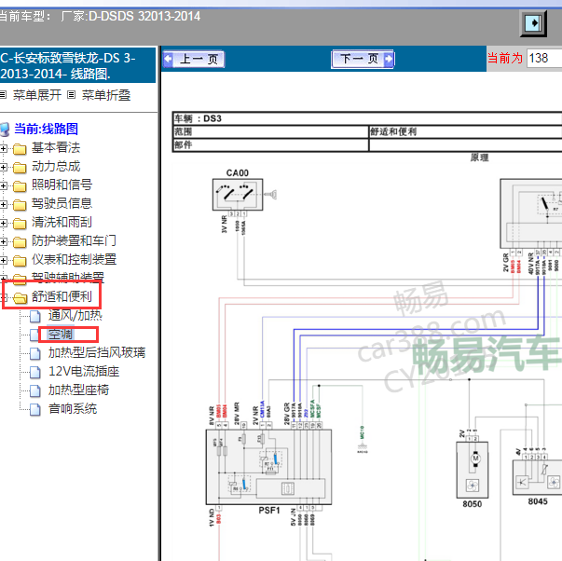The height and width of the screenshot is (561, 562).
Task: Select the 基本看法 tree folder label
Action: pos(56,147)
